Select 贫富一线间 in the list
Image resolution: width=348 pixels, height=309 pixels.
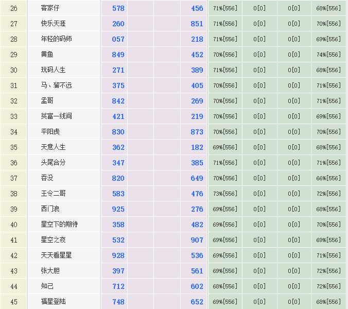tap(56, 116)
